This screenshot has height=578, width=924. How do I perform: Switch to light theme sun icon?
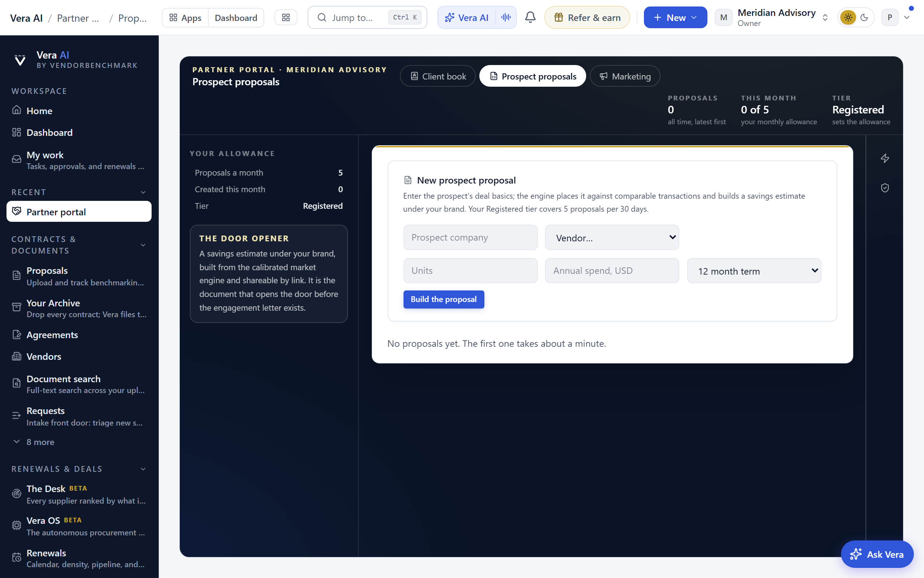pyautogui.click(x=848, y=18)
